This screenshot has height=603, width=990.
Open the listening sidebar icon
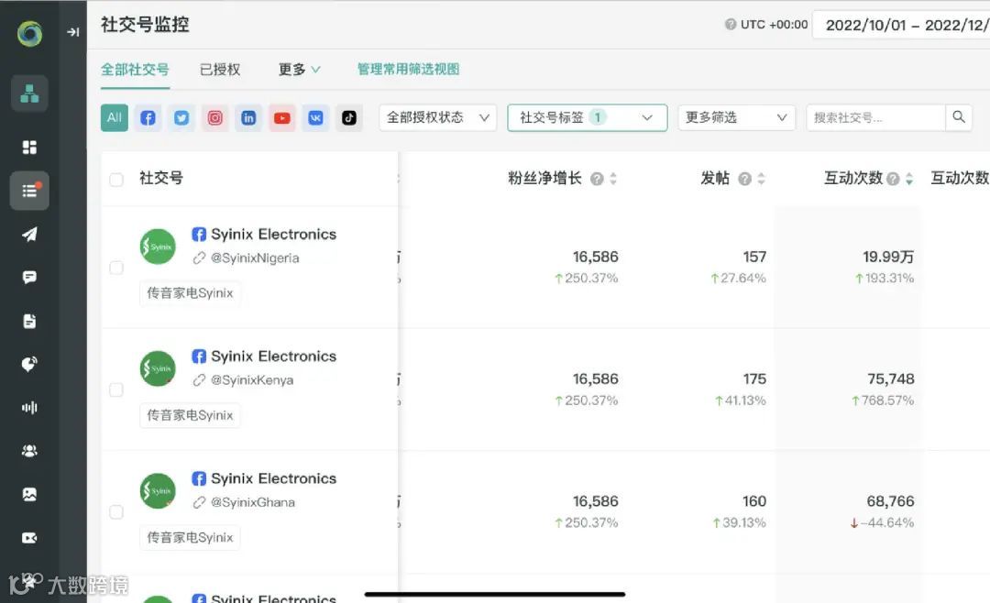[x=29, y=365]
